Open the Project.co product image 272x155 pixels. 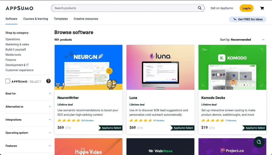232,147
